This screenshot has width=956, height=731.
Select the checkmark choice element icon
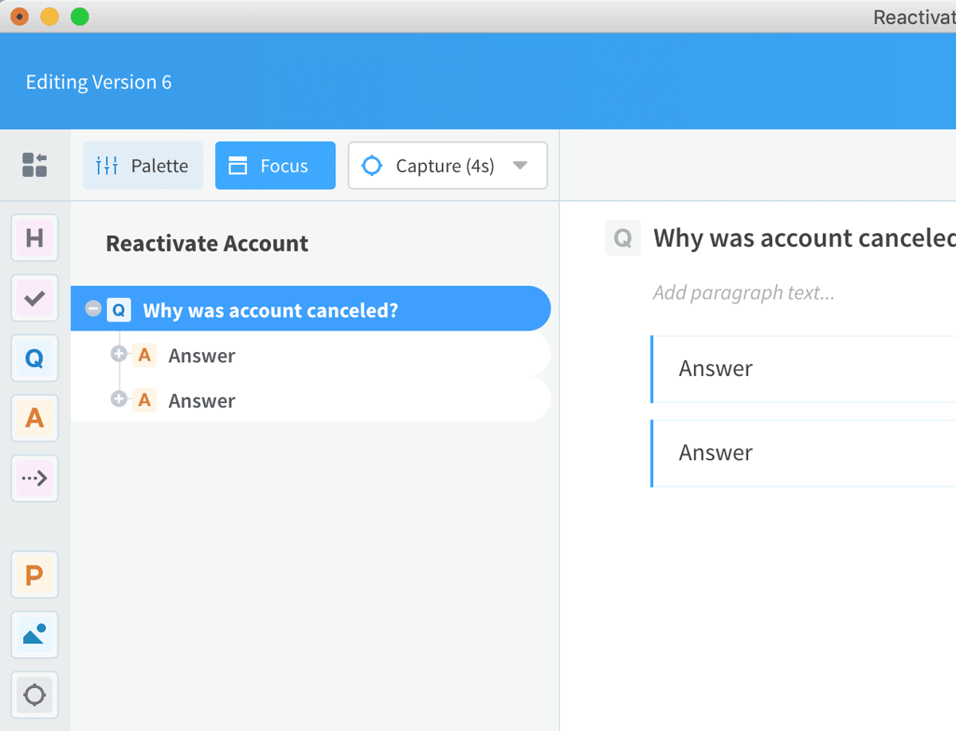(34, 298)
